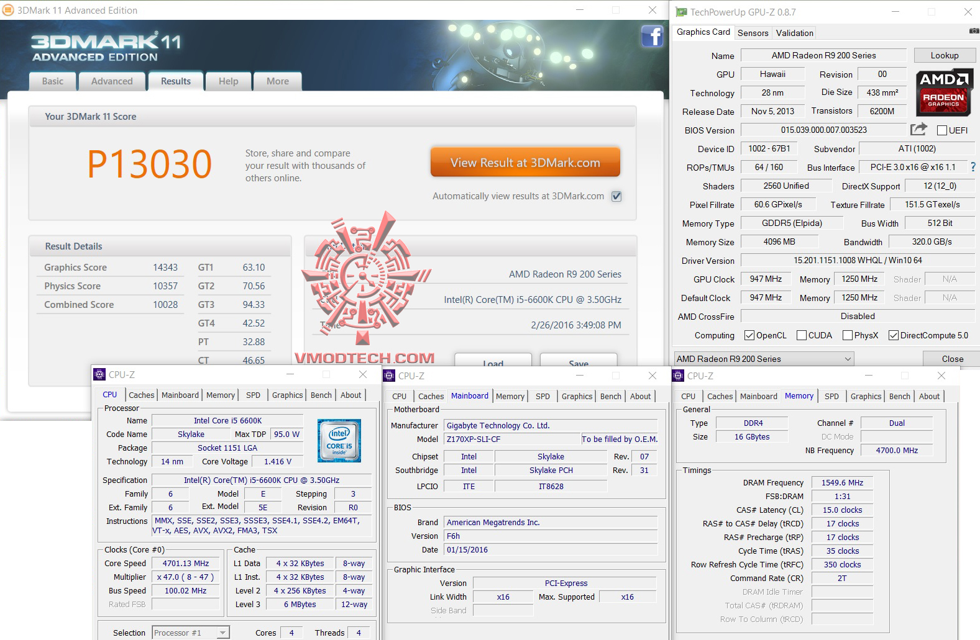Open Graphics tab in CPU-Z Timings window
980x640 pixels.
tap(866, 396)
